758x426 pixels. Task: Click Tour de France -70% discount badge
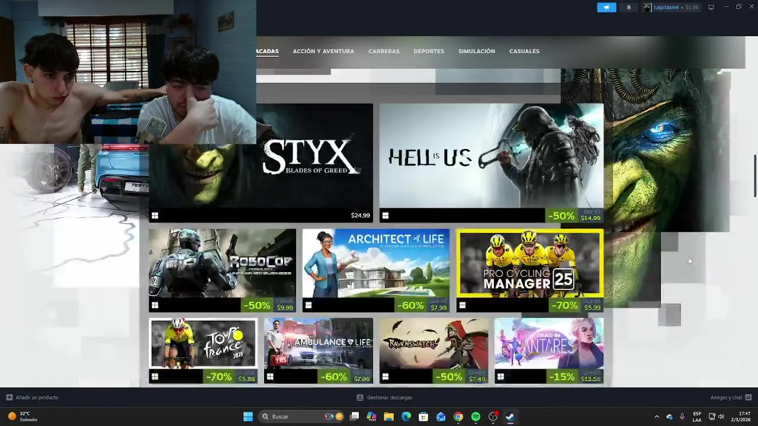(x=219, y=377)
